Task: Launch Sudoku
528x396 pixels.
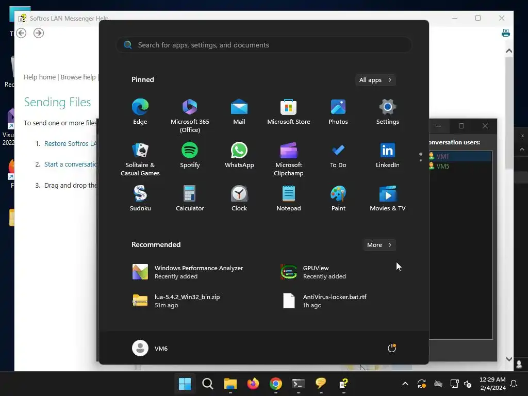Action: point(140,199)
